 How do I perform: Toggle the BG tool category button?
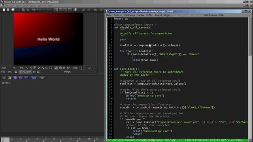(96, 10)
